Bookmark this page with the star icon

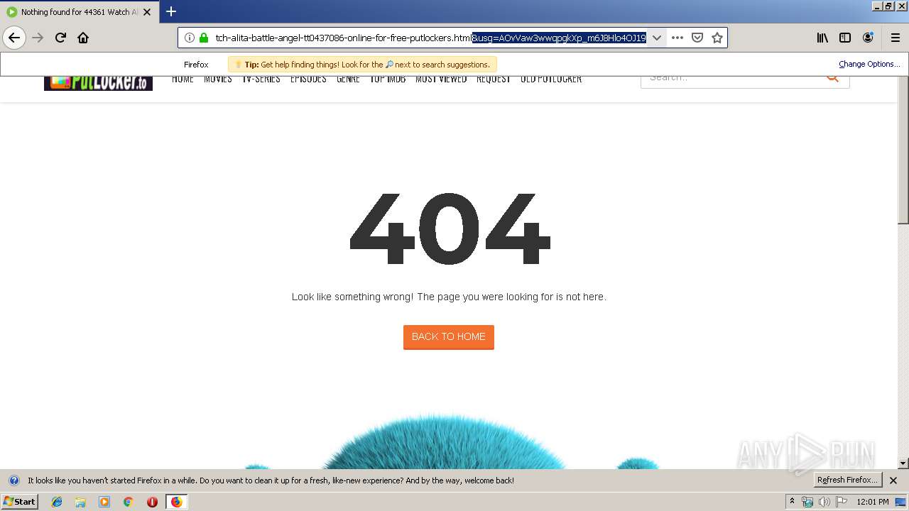[x=717, y=38]
